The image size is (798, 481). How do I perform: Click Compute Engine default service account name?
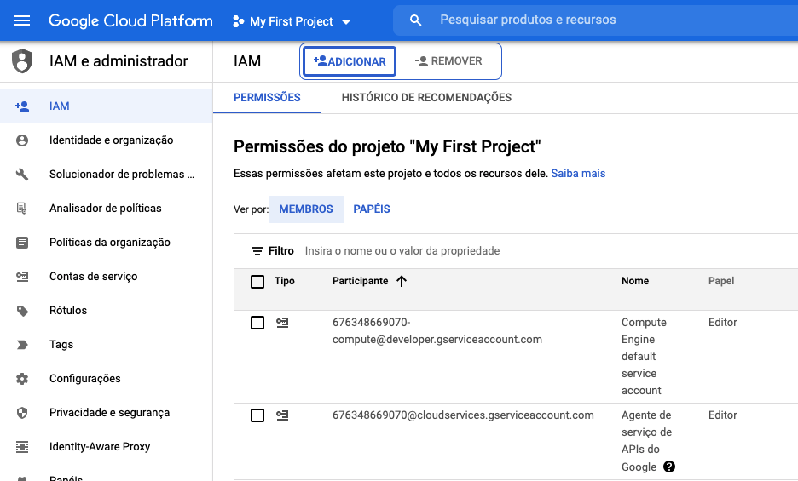[x=644, y=357]
